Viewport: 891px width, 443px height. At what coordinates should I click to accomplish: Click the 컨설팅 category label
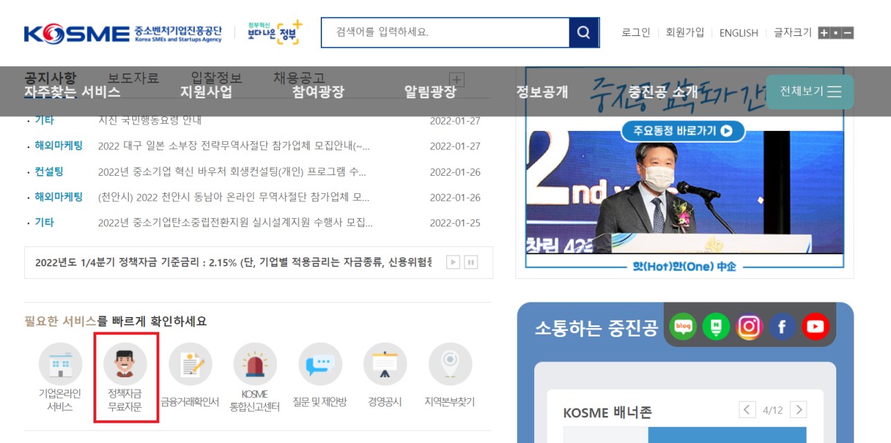(49, 172)
